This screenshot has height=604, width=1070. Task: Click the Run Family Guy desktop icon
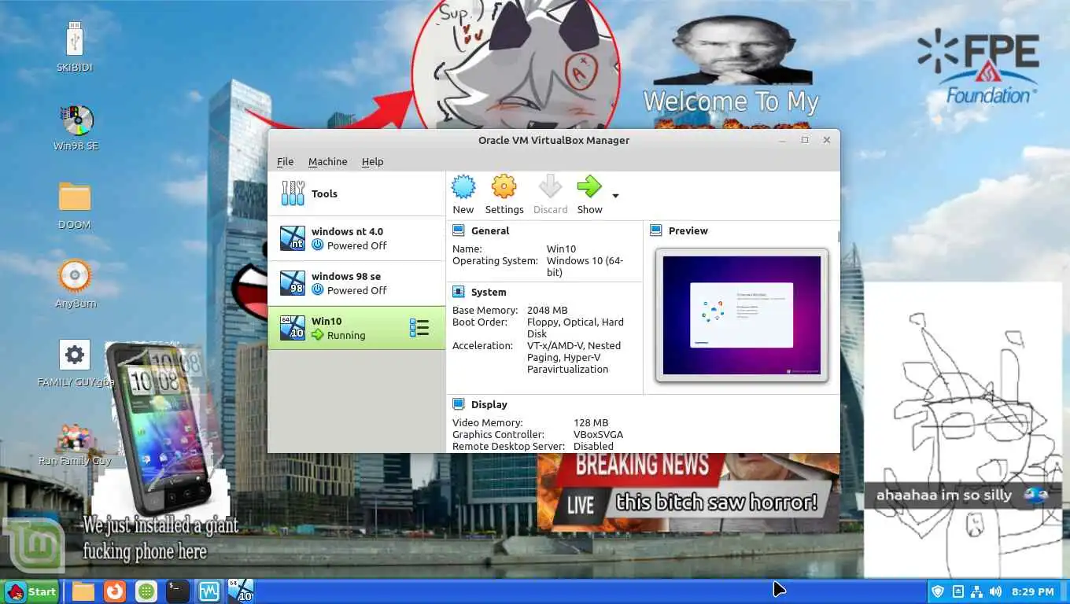75,444
